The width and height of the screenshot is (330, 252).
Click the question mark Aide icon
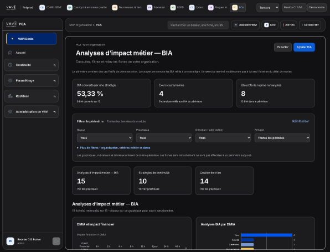pyautogui.click(x=266, y=25)
